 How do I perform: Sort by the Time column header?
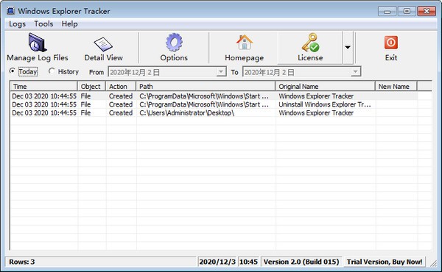pyautogui.click(x=43, y=86)
